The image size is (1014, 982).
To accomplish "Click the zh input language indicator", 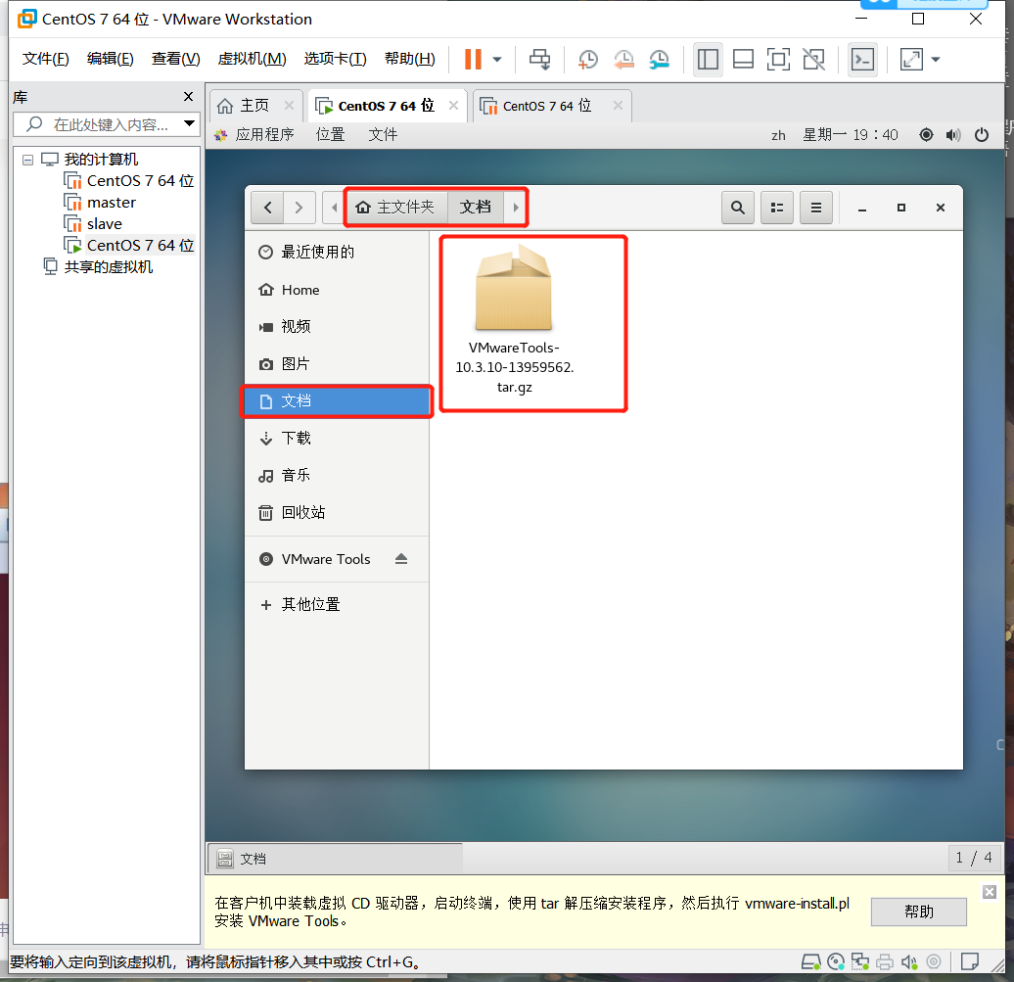I will click(779, 135).
